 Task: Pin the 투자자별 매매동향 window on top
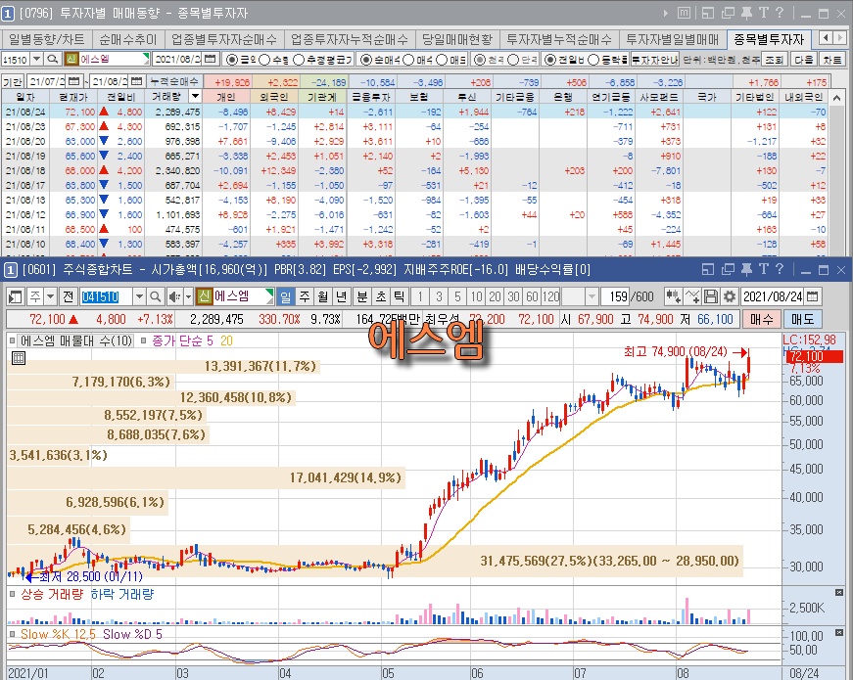(747, 13)
